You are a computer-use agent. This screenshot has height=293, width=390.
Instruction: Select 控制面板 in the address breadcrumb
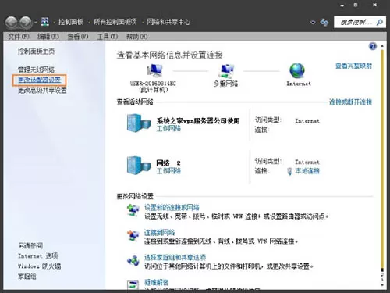coord(71,22)
